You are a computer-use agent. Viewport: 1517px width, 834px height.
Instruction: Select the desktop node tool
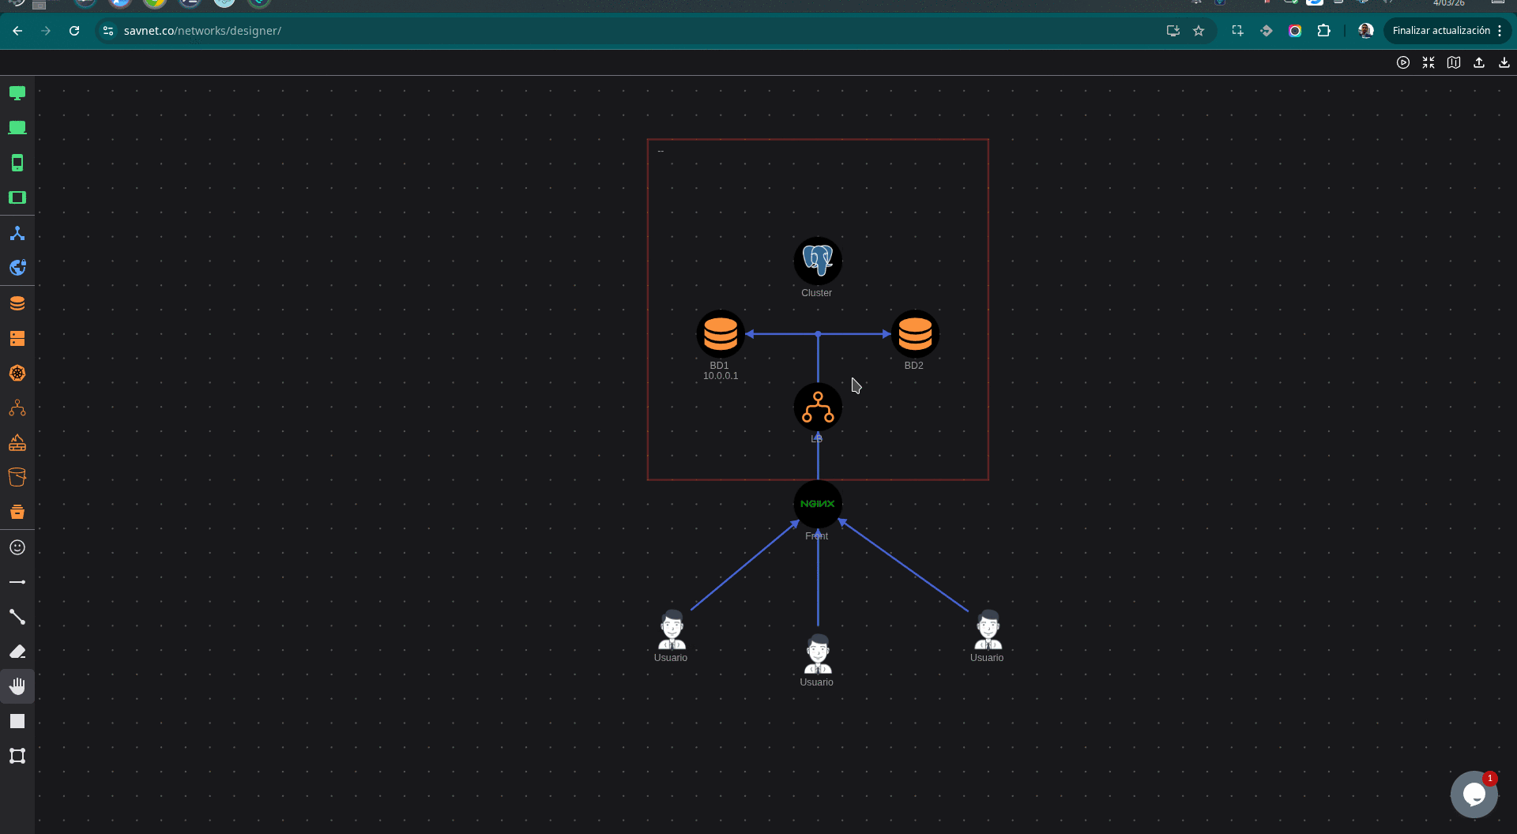coord(17,92)
